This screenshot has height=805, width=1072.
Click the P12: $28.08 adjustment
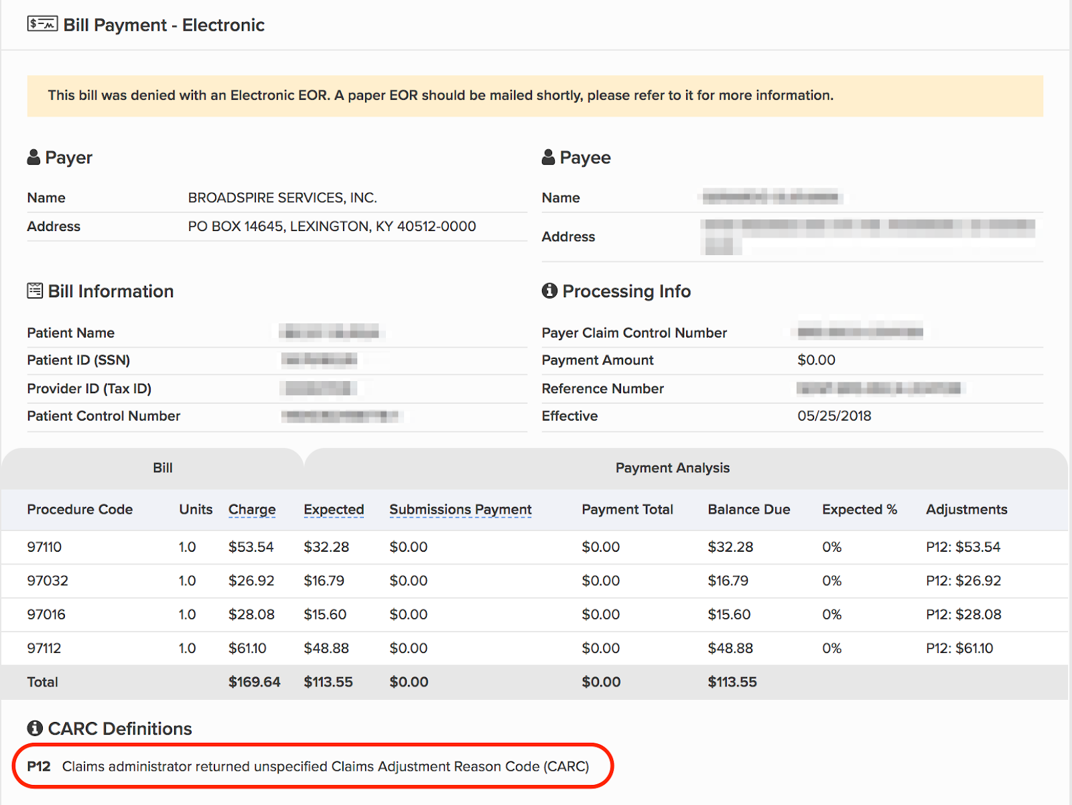point(963,615)
